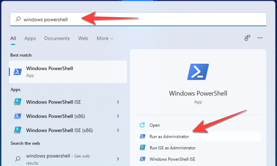Open Windows PowerShell best match result
The height and width of the screenshot is (166, 277).
(x=68, y=72)
